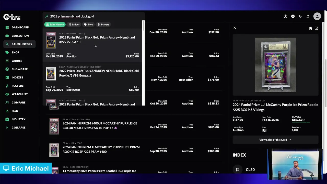Click the search results scrollbar
Image resolution: width=327 pixels, height=184 pixels.
coord(144,26)
